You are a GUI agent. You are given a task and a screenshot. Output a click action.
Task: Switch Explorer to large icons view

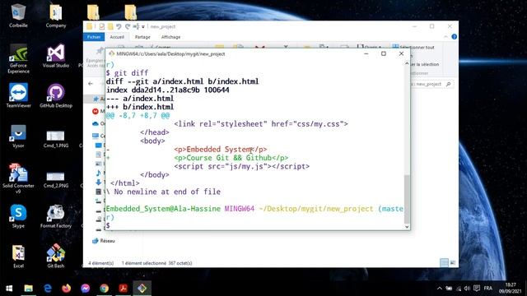tap(452, 263)
